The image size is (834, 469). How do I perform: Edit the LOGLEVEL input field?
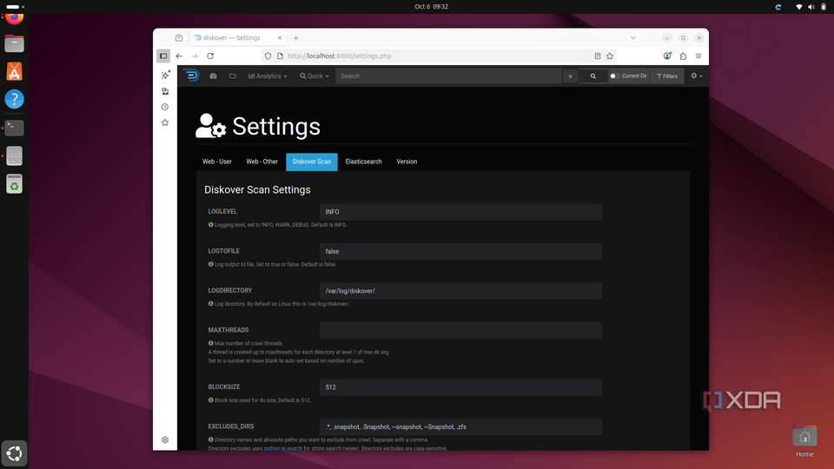click(x=460, y=212)
